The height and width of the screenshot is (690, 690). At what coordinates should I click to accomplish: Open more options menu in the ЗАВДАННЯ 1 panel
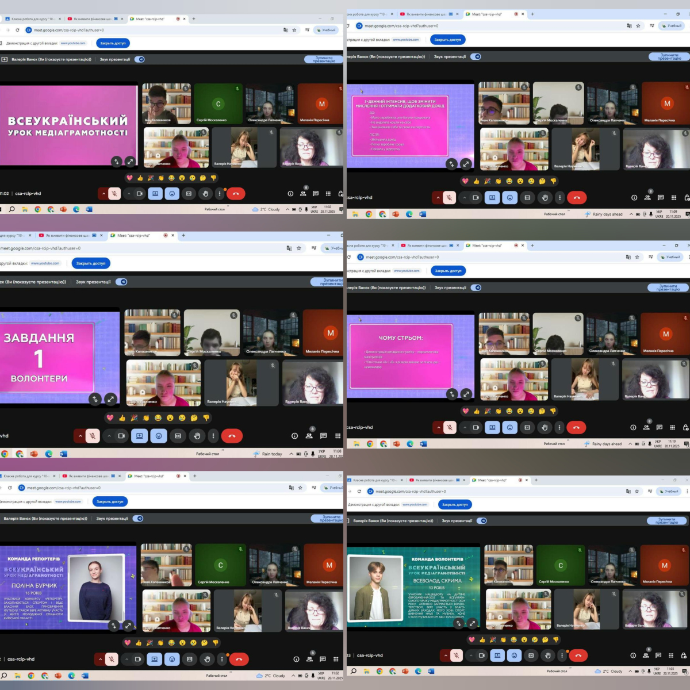pyautogui.click(x=213, y=436)
